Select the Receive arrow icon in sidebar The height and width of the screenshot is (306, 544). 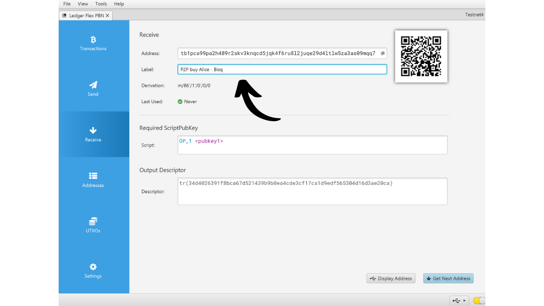coord(93,130)
